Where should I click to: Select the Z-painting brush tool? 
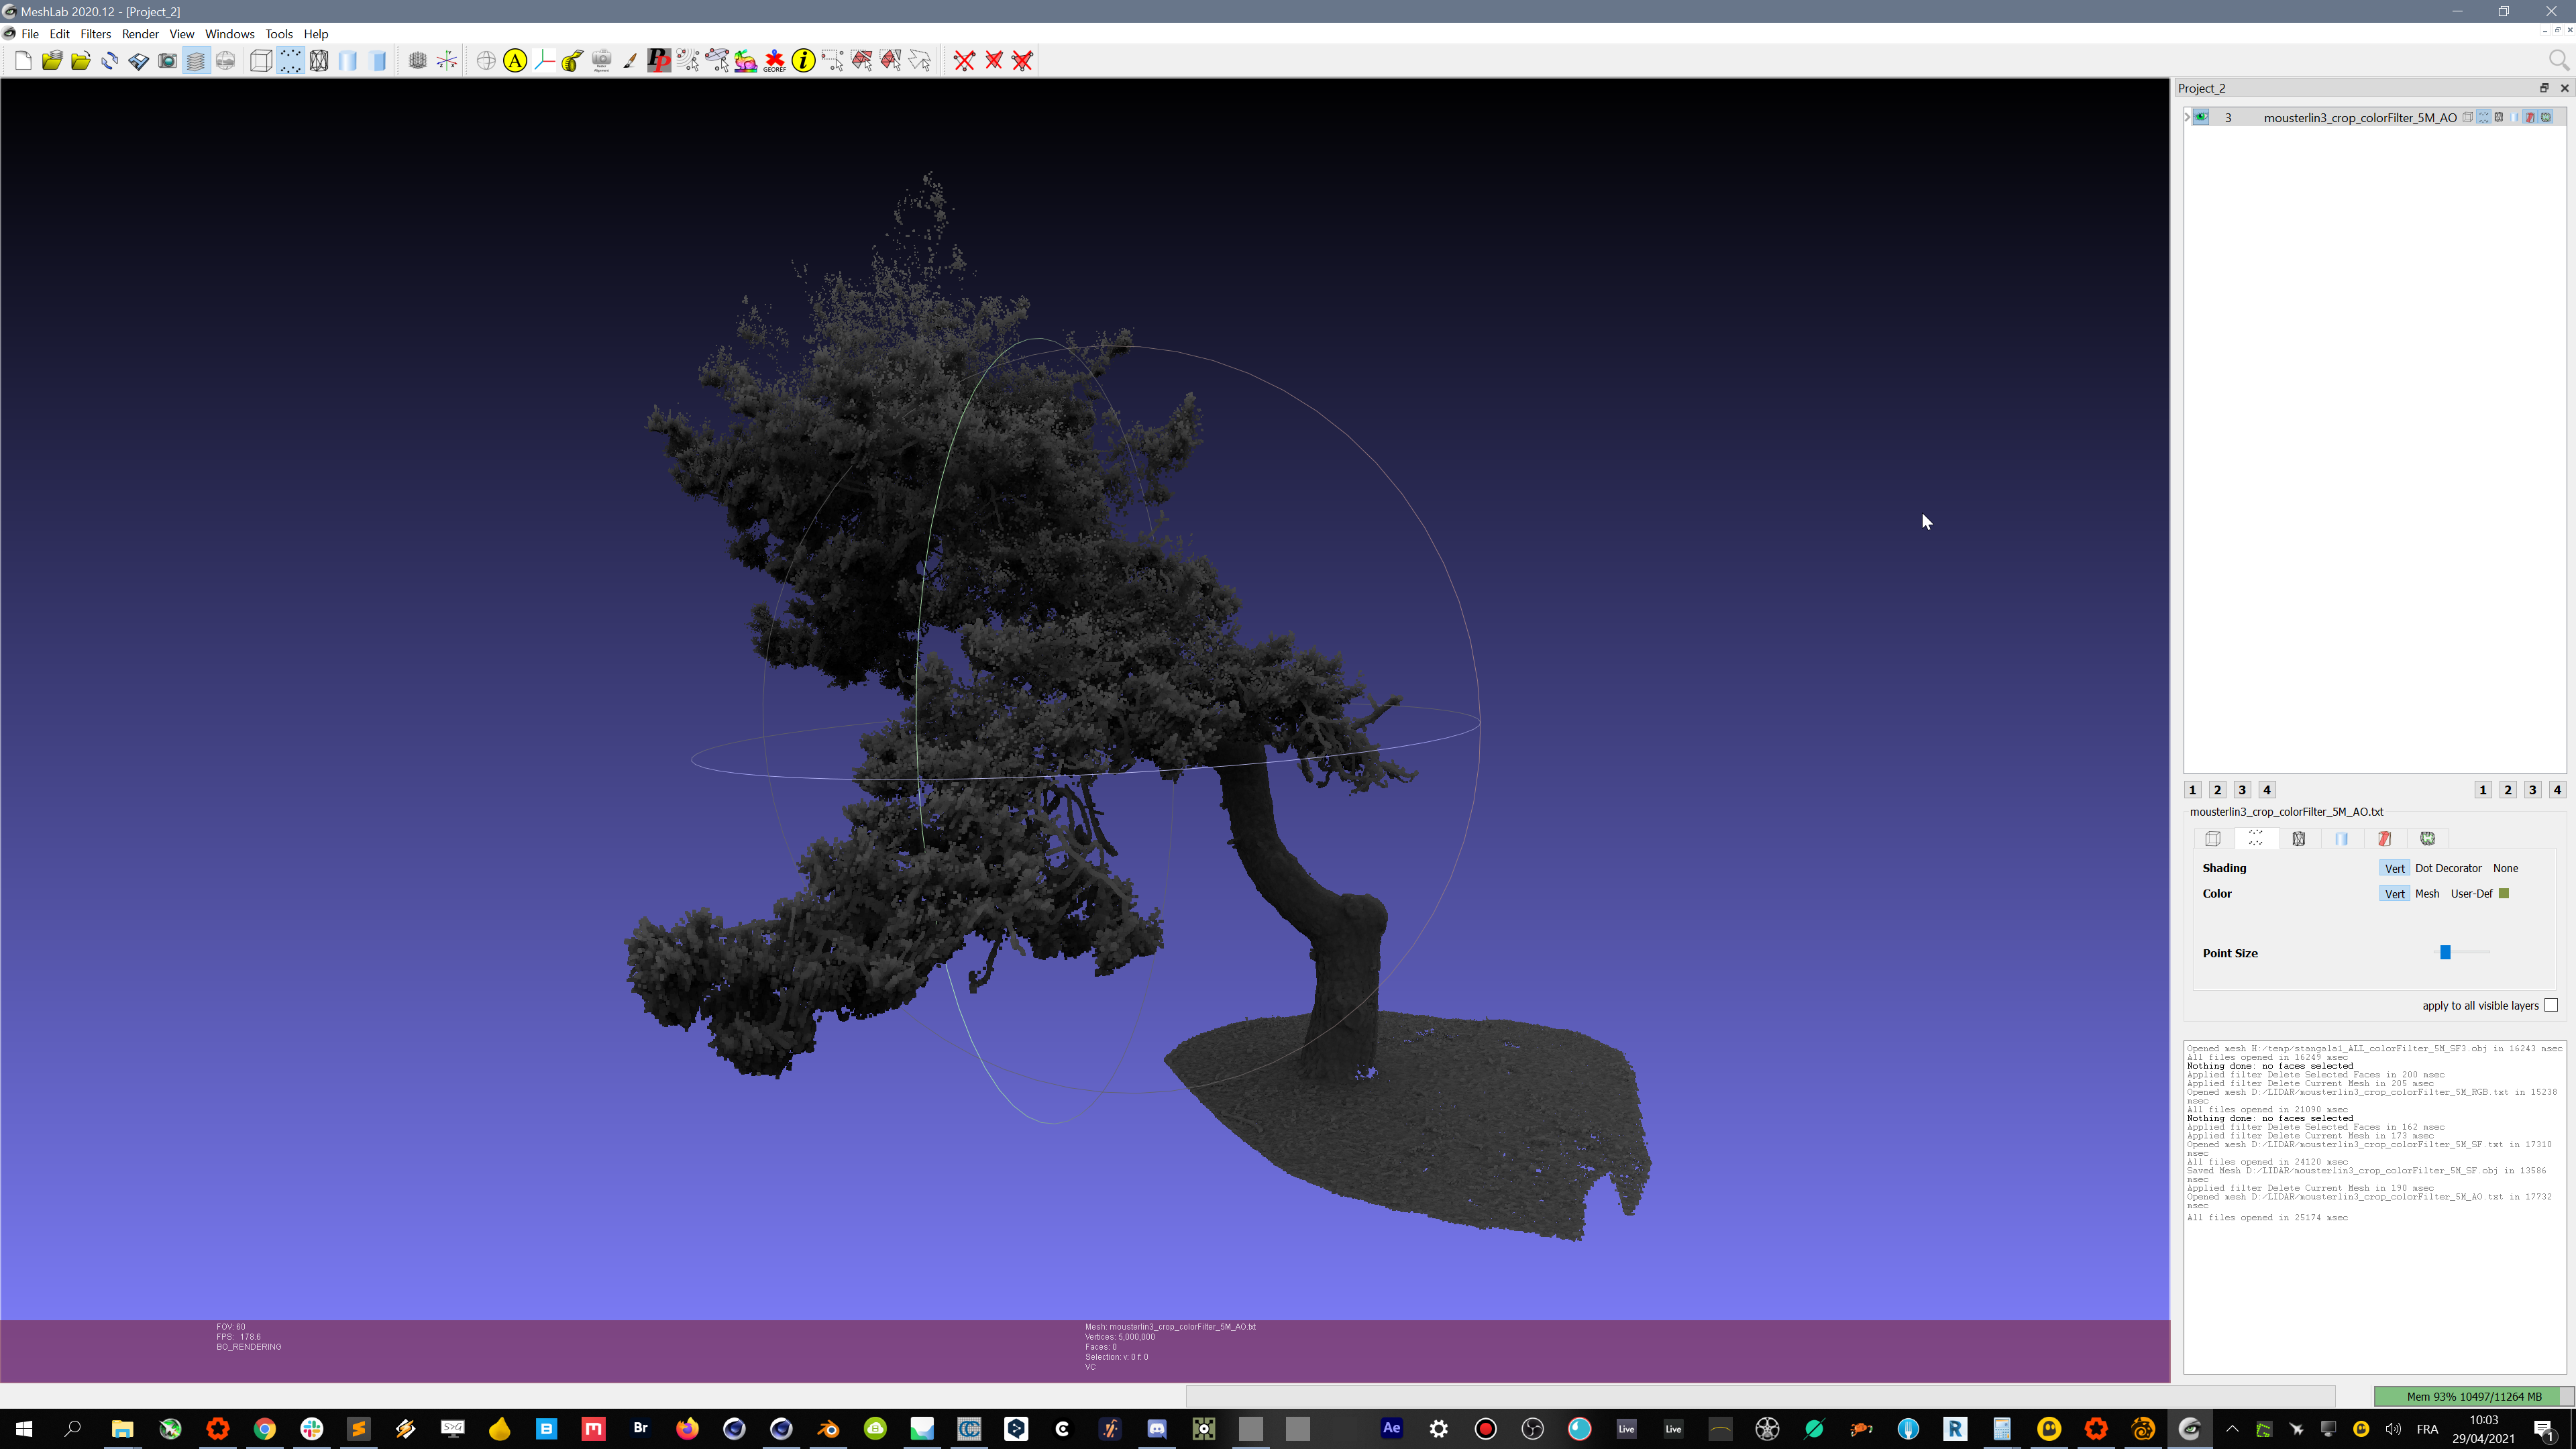[x=631, y=61]
